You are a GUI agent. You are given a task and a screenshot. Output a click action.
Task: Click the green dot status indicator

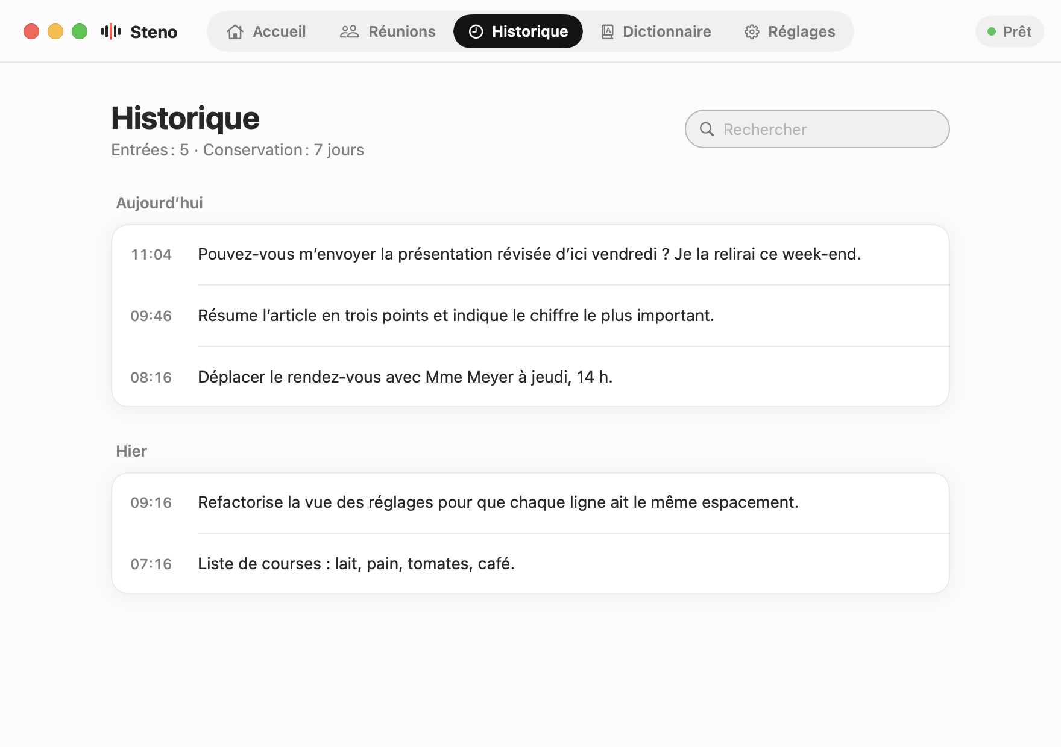(x=992, y=31)
